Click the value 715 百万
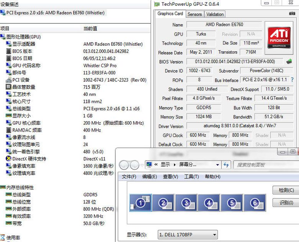The image size is (299, 242). click(92, 87)
